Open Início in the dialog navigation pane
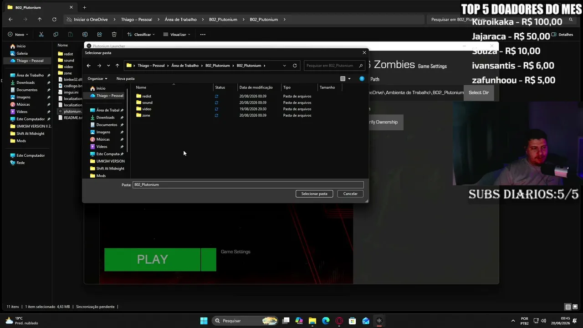 click(101, 88)
